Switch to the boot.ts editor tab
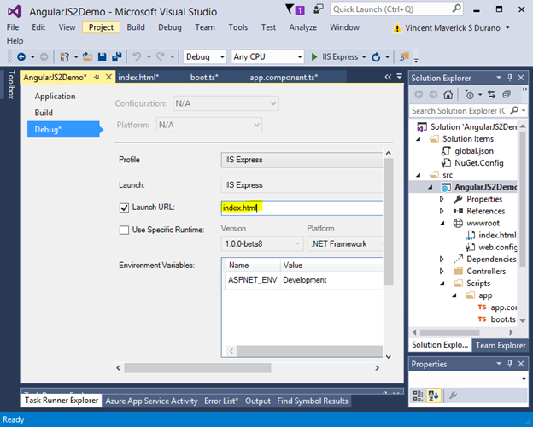The height and width of the screenshot is (427, 533). [x=204, y=77]
